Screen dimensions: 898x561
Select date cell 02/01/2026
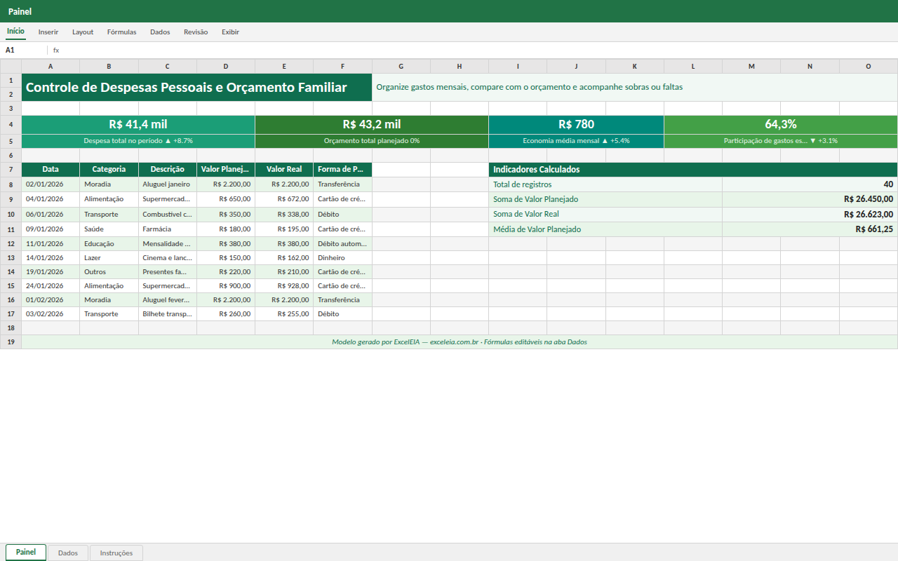click(51, 184)
